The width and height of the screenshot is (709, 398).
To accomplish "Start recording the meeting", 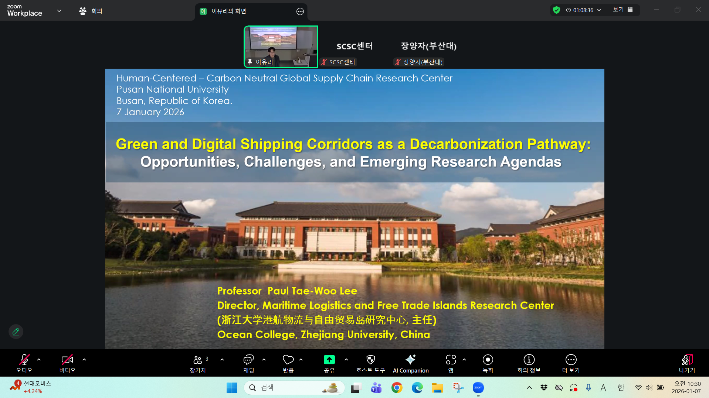I will click(488, 360).
